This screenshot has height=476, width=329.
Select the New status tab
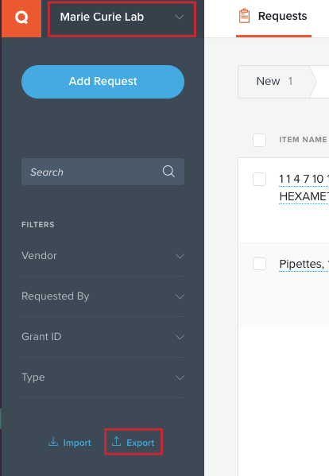tap(275, 82)
